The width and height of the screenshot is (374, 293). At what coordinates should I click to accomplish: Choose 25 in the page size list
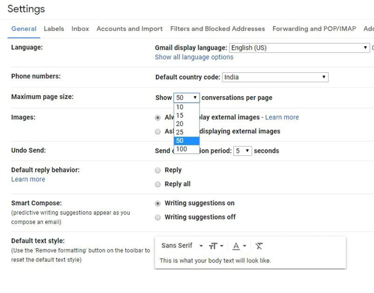click(180, 132)
